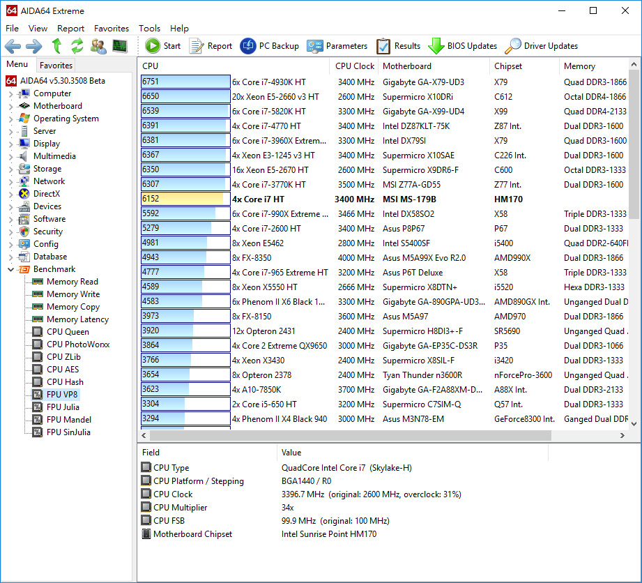Click the Refresh icon in toolbar
This screenshot has width=642, height=583.
click(x=77, y=46)
